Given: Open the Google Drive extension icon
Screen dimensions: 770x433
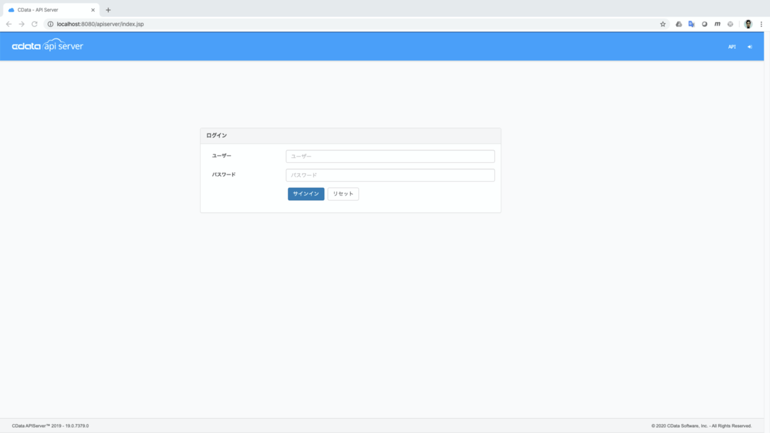Looking at the screenshot, I should click(x=679, y=24).
